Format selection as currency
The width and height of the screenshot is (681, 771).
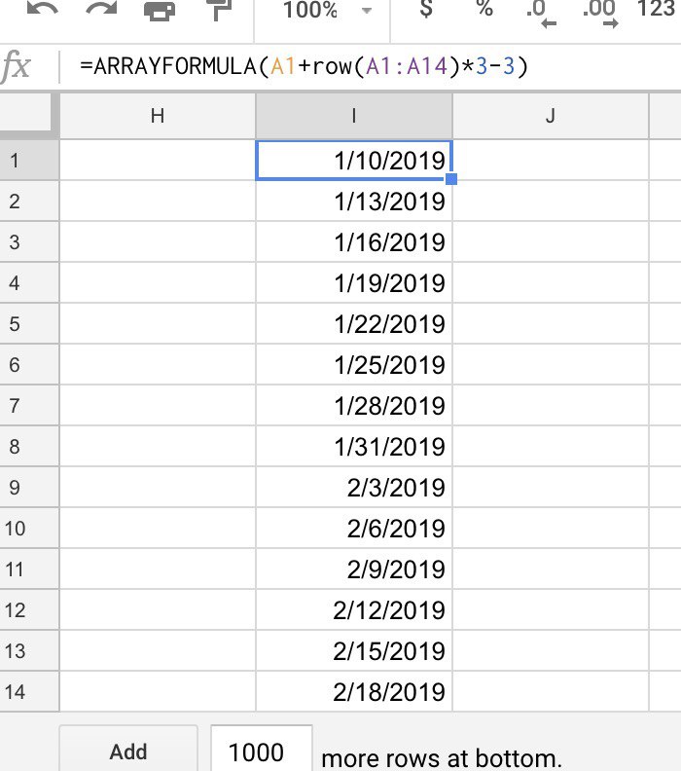[426, 9]
